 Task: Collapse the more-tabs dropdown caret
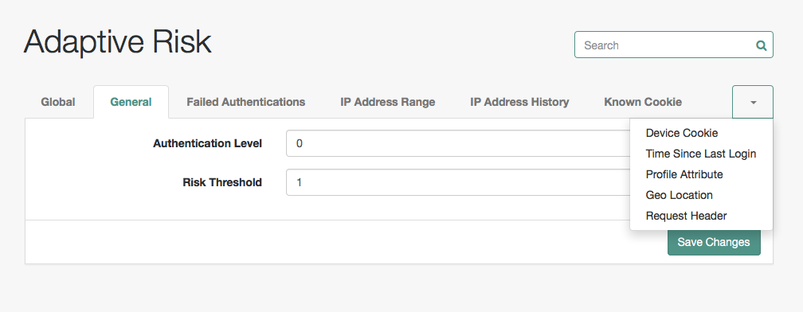click(x=753, y=103)
